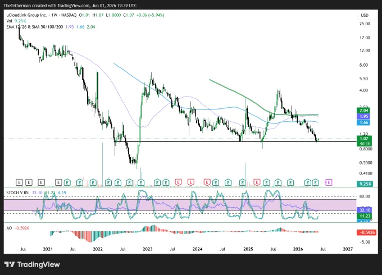Click the 32.10 value in the STOCH legend
The width and height of the screenshot is (382, 275).
[x=37, y=192]
